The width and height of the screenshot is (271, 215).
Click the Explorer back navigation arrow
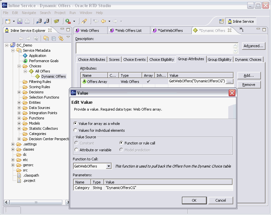pos(21,38)
